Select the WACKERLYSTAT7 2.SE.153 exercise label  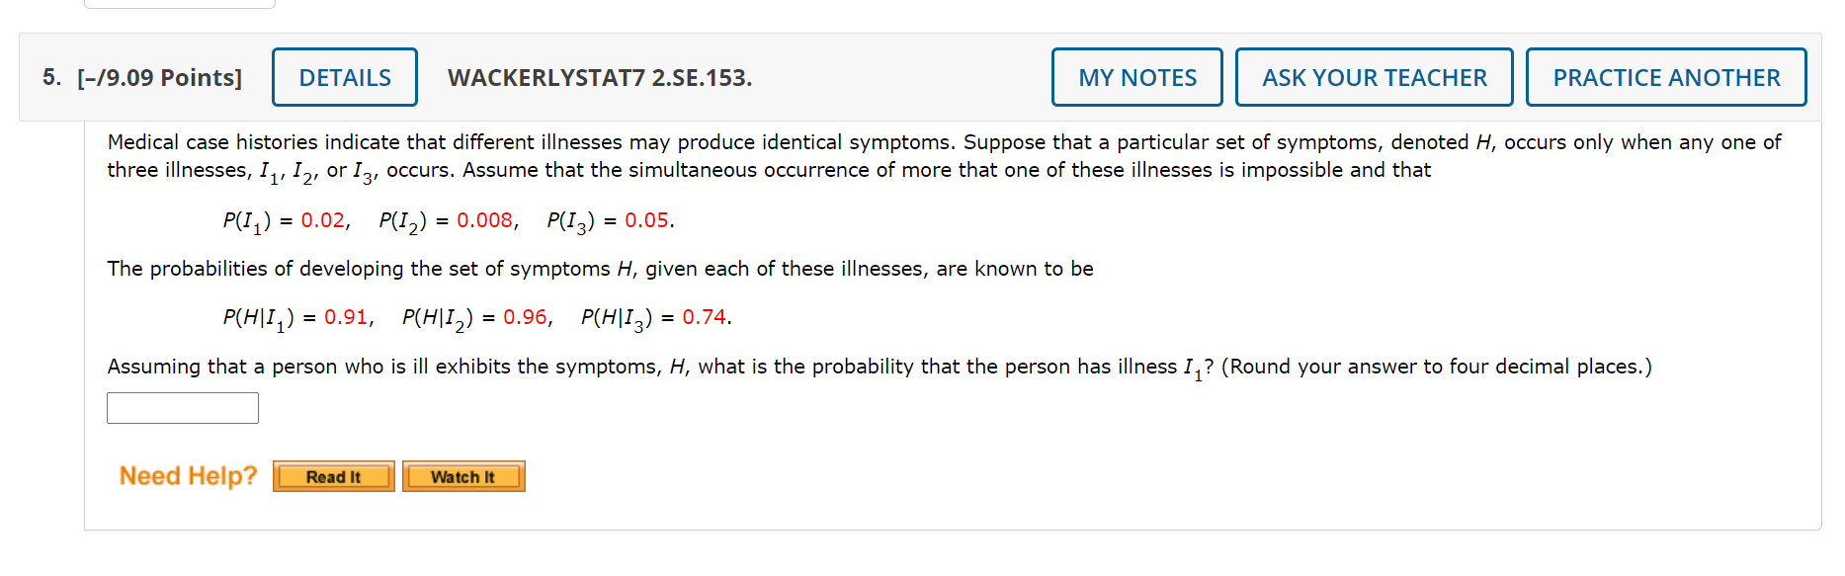click(x=599, y=77)
